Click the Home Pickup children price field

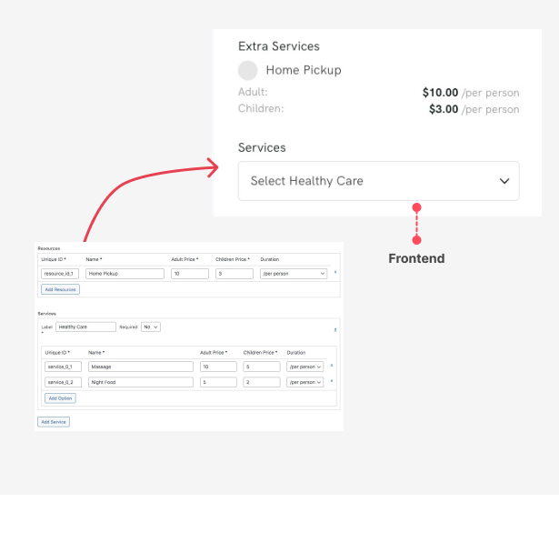click(x=235, y=274)
